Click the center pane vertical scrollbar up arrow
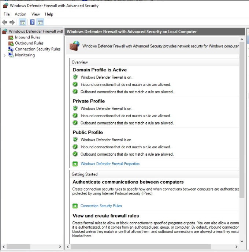This screenshot has width=249, height=252. pos(242,40)
